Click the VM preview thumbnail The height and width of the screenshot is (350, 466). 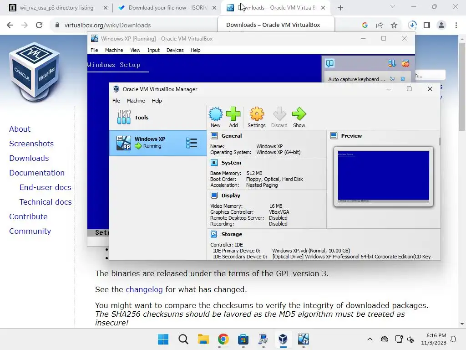[x=383, y=176]
